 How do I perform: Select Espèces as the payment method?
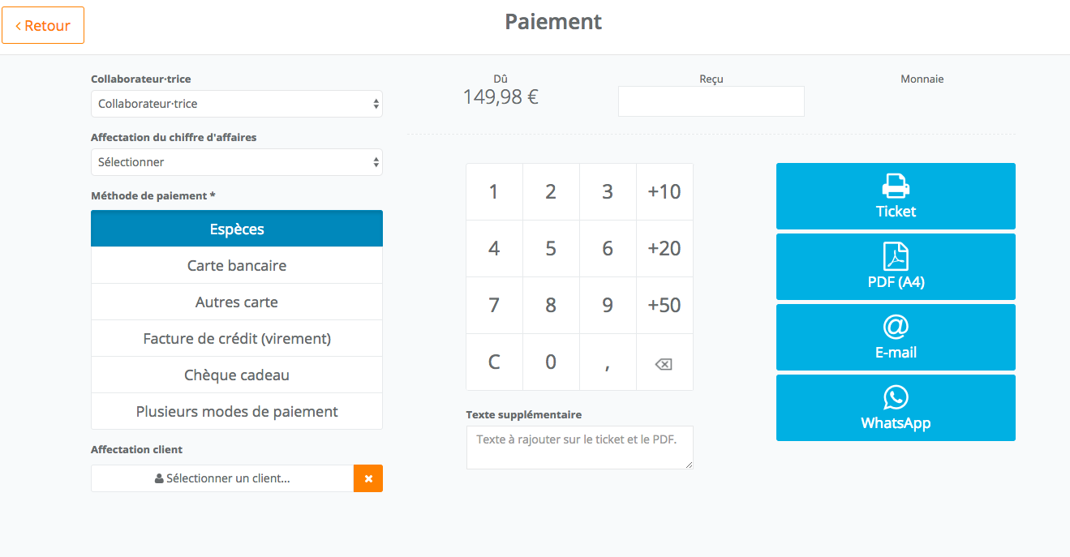click(236, 229)
